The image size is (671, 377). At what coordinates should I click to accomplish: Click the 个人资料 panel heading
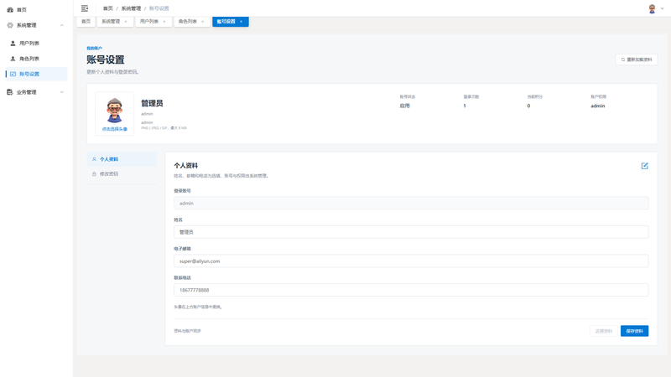click(185, 165)
